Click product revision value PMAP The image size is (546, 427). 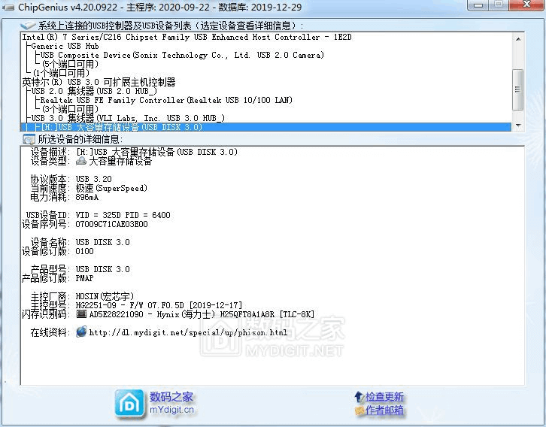tap(85, 278)
